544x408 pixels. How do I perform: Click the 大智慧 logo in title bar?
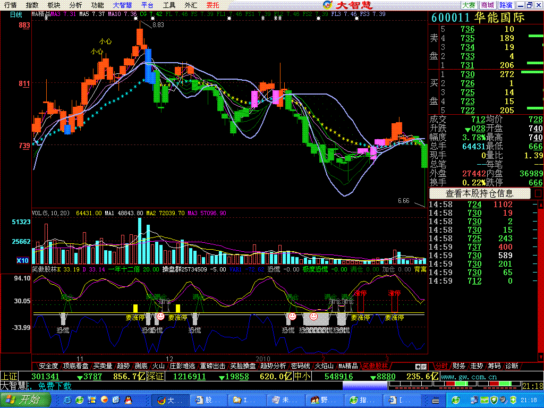tap(348, 5)
